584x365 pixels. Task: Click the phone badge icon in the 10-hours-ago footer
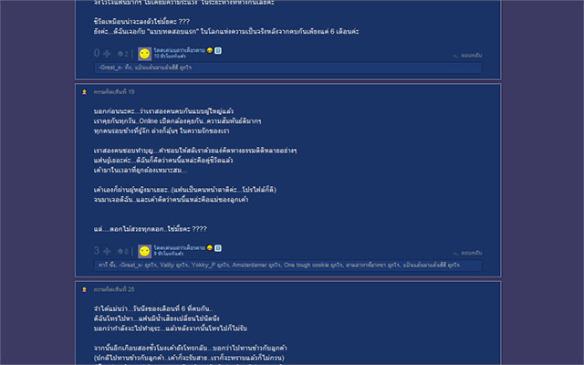[218, 50]
